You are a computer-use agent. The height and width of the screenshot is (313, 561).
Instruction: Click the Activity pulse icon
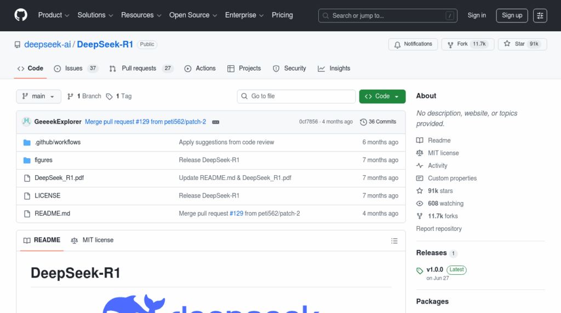tap(420, 165)
